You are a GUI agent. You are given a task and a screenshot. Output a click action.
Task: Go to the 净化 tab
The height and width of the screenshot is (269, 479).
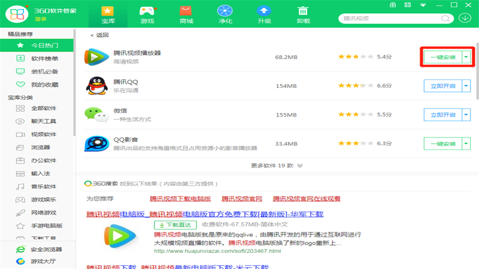[225, 14]
